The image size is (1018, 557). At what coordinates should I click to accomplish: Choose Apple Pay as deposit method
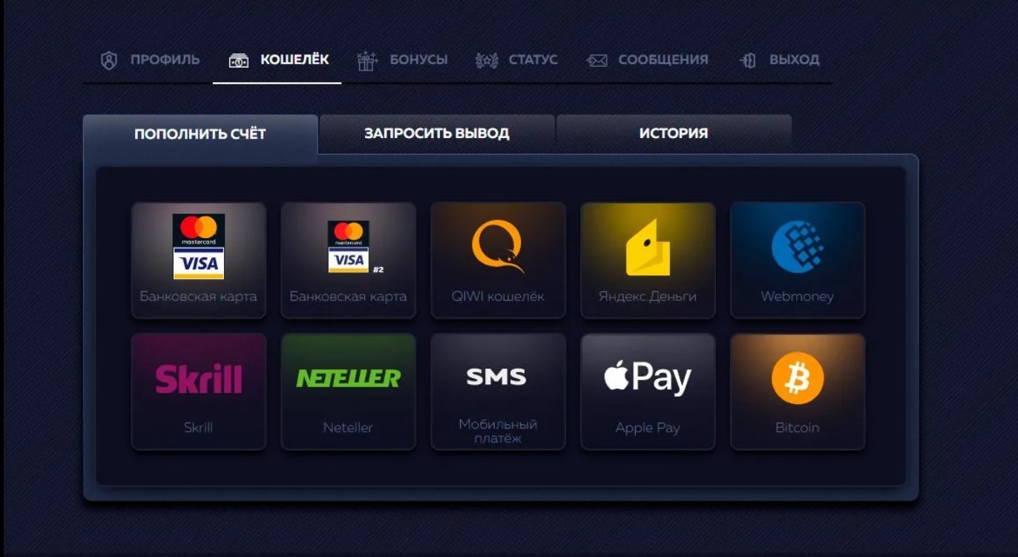[648, 392]
